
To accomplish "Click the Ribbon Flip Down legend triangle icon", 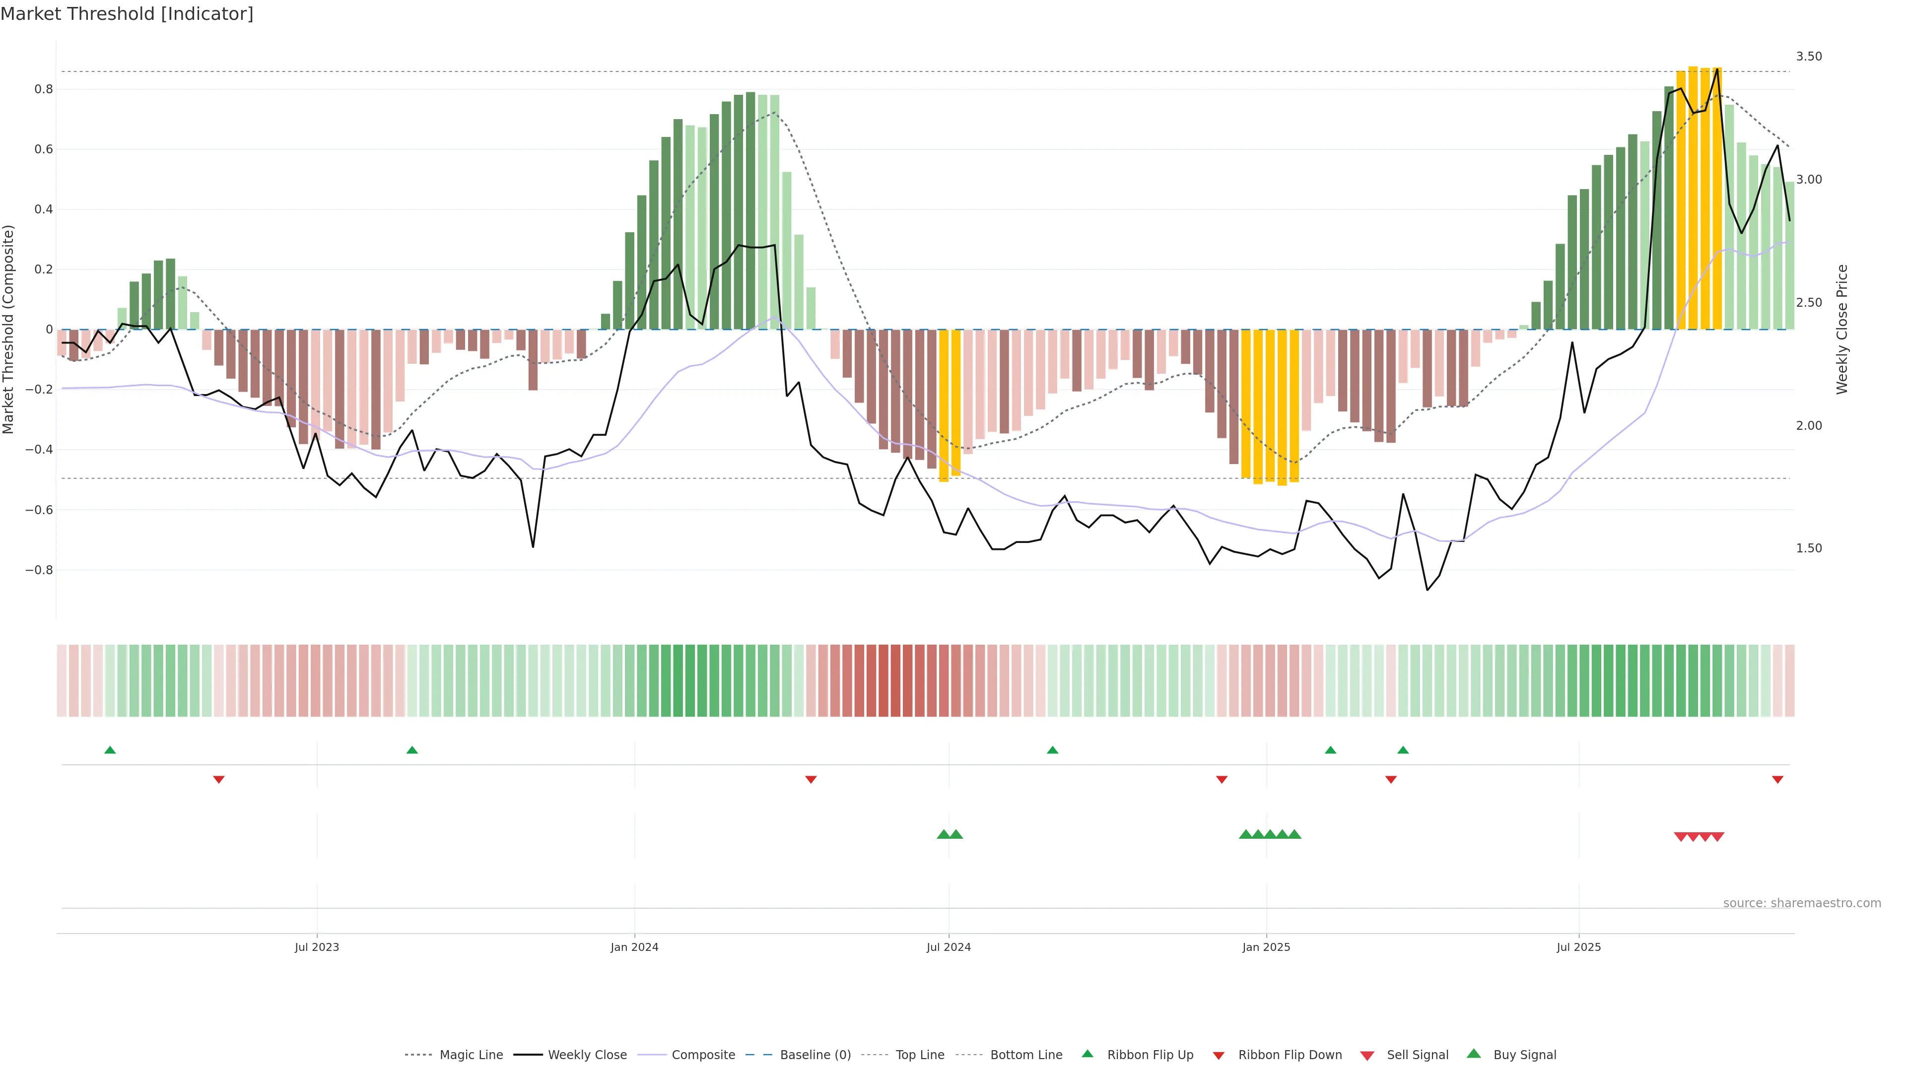I will point(1218,1055).
